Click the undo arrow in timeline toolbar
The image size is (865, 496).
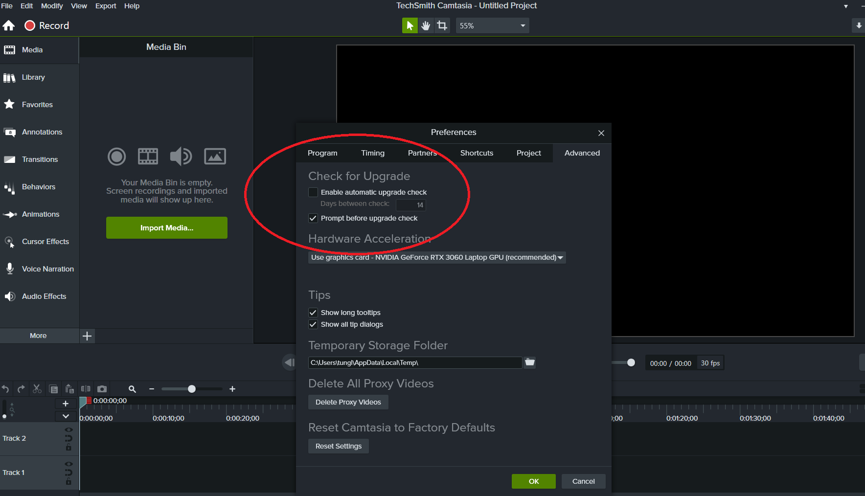[x=5, y=389]
